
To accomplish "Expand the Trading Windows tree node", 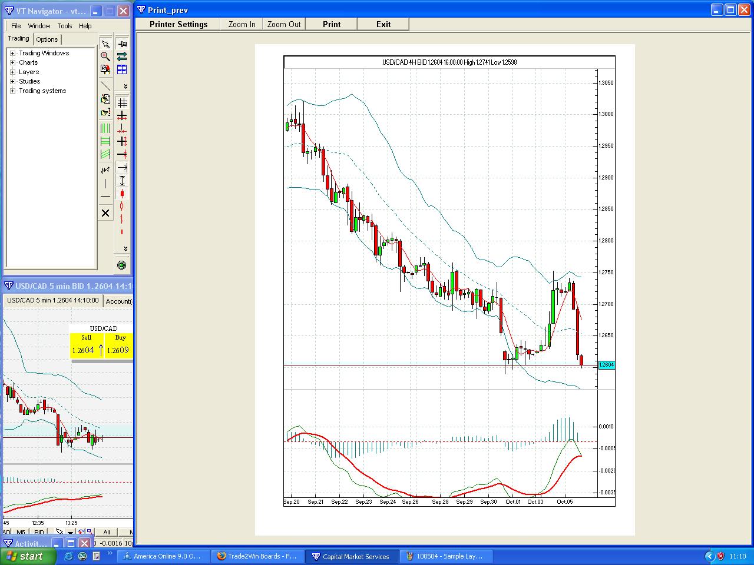I will click(12, 53).
